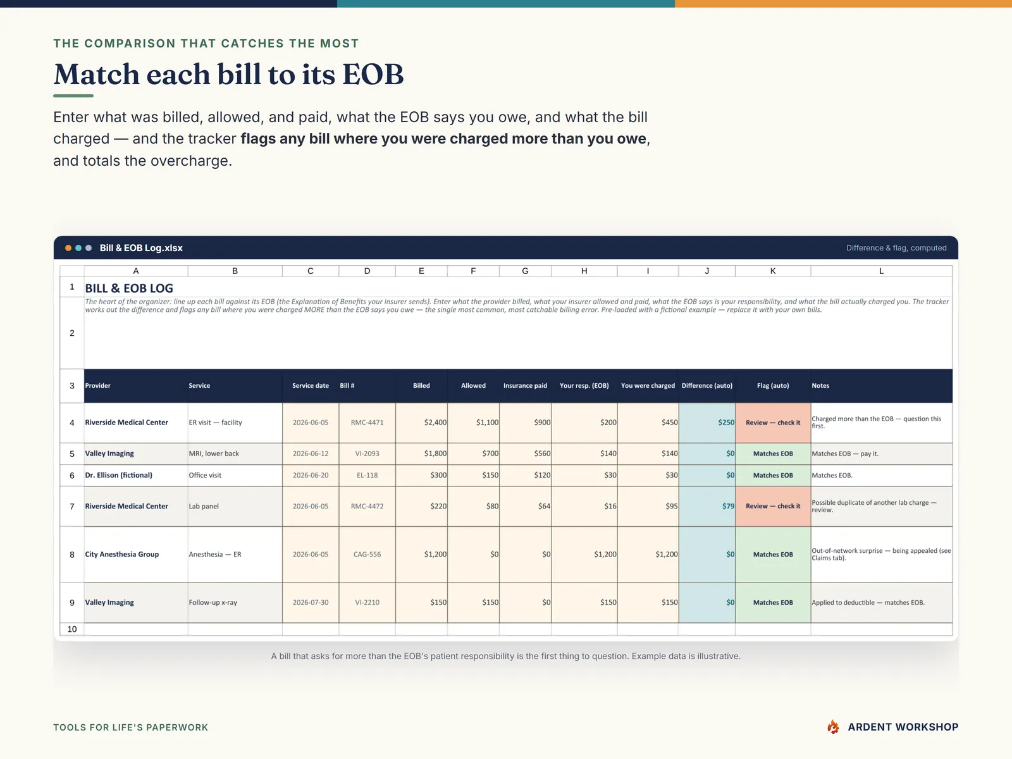1012x759 pixels.
Task: Click the Review — check it flag for RMC-4471
Action: pyautogui.click(x=773, y=423)
